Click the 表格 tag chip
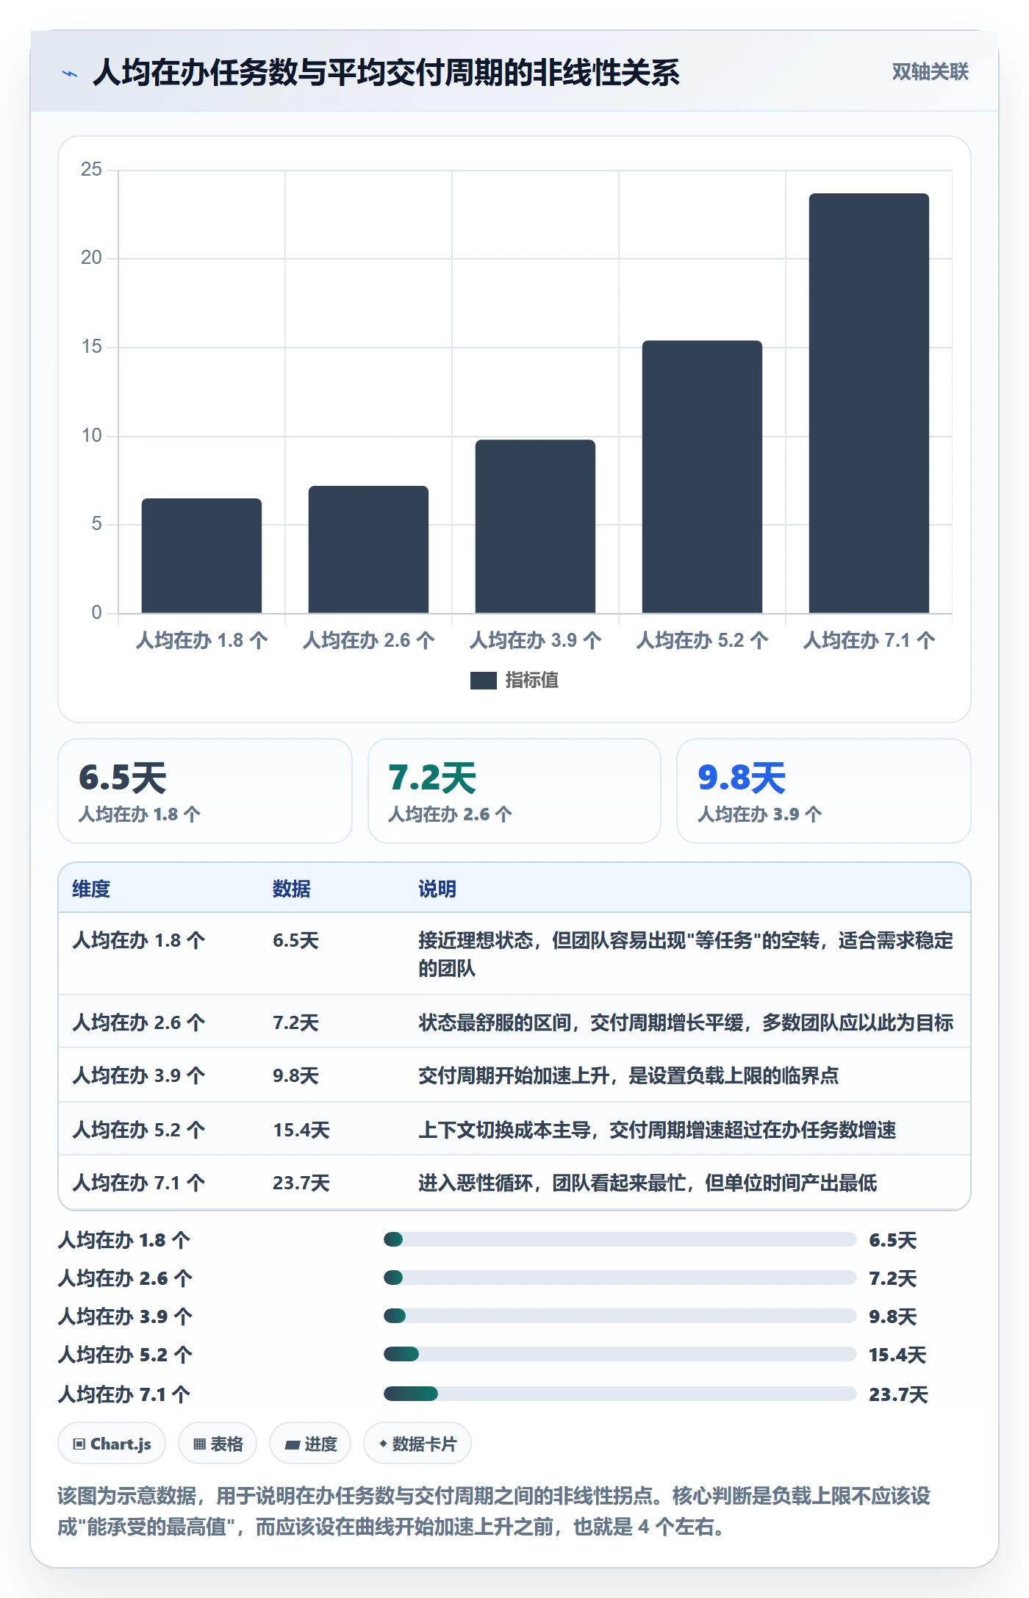This screenshot has height=1598, width=1029. [218, 1444]
